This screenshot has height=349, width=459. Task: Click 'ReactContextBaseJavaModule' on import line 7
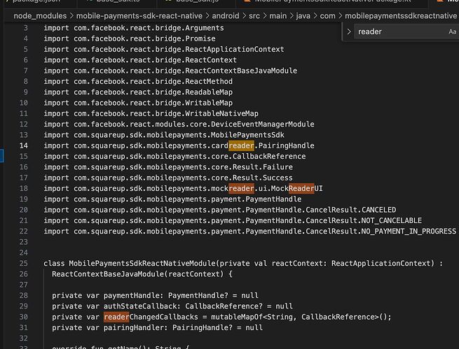click(x=241, y=71)
